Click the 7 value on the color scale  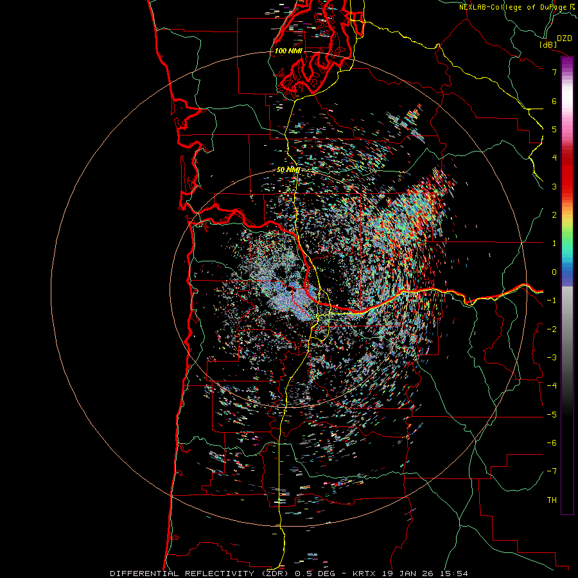(554, 72)
